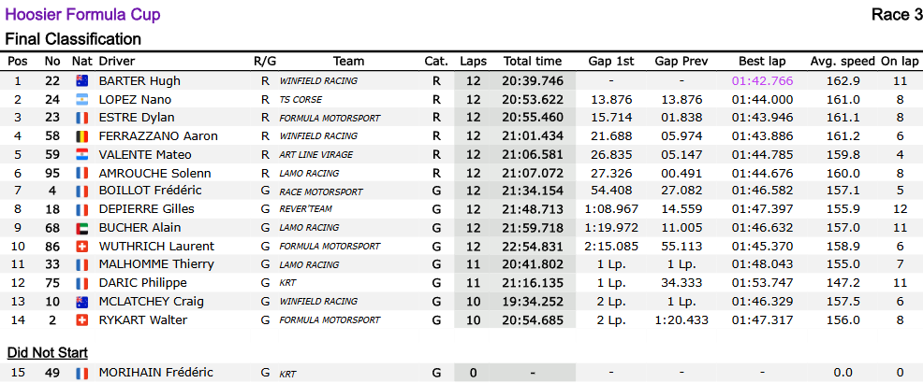The width and height of the screenshot is (923, 383).
Task: Click the UAE flag beside BUCHER Alain
Action: tap(82, 228)
